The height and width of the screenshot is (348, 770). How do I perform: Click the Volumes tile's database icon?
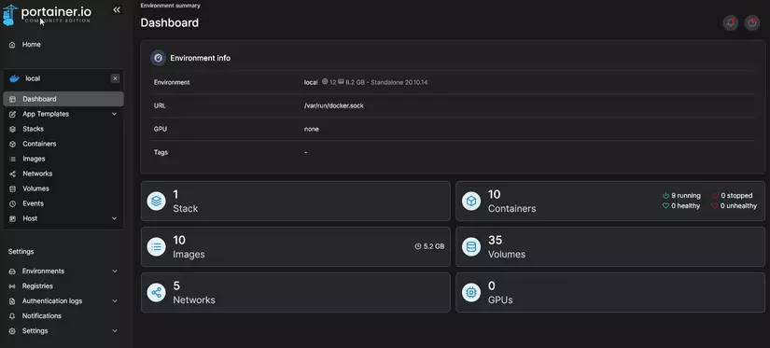[x=471, y=247]
